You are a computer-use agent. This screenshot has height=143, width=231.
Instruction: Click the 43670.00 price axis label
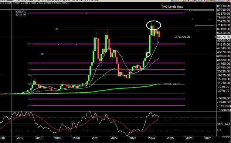click(224, 52)
